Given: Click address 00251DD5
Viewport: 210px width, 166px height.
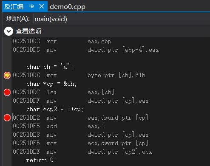Looking at the screenshot, I should tap(26, 50).
